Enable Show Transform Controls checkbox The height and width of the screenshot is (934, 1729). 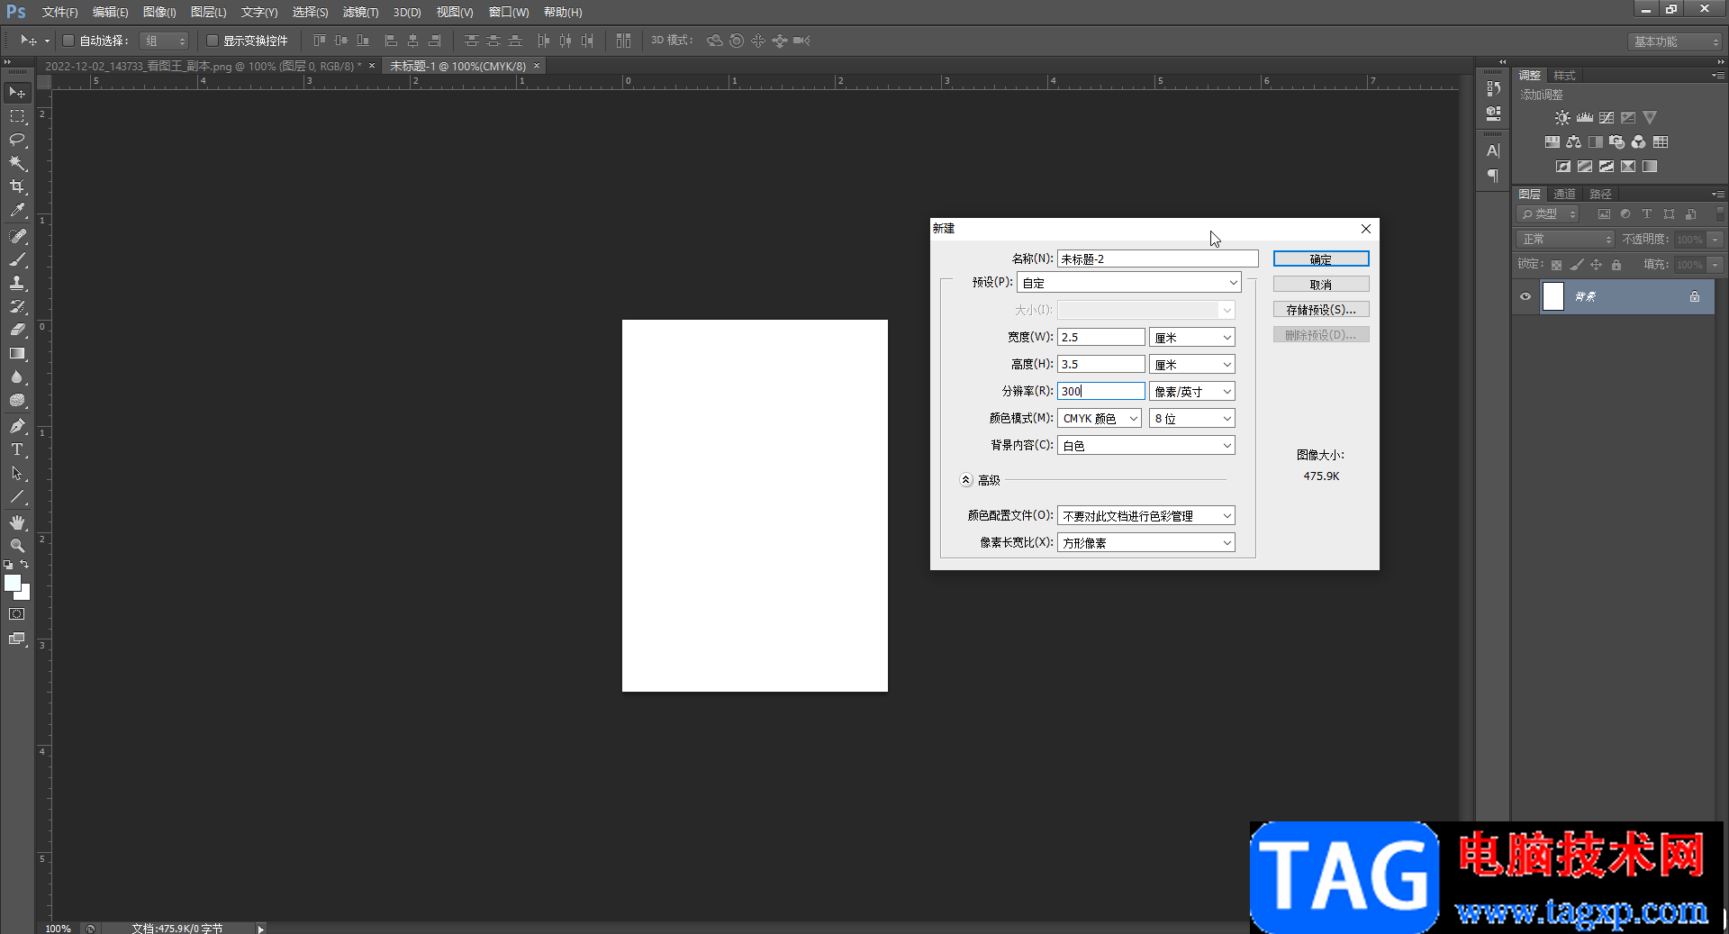point(213,41)
